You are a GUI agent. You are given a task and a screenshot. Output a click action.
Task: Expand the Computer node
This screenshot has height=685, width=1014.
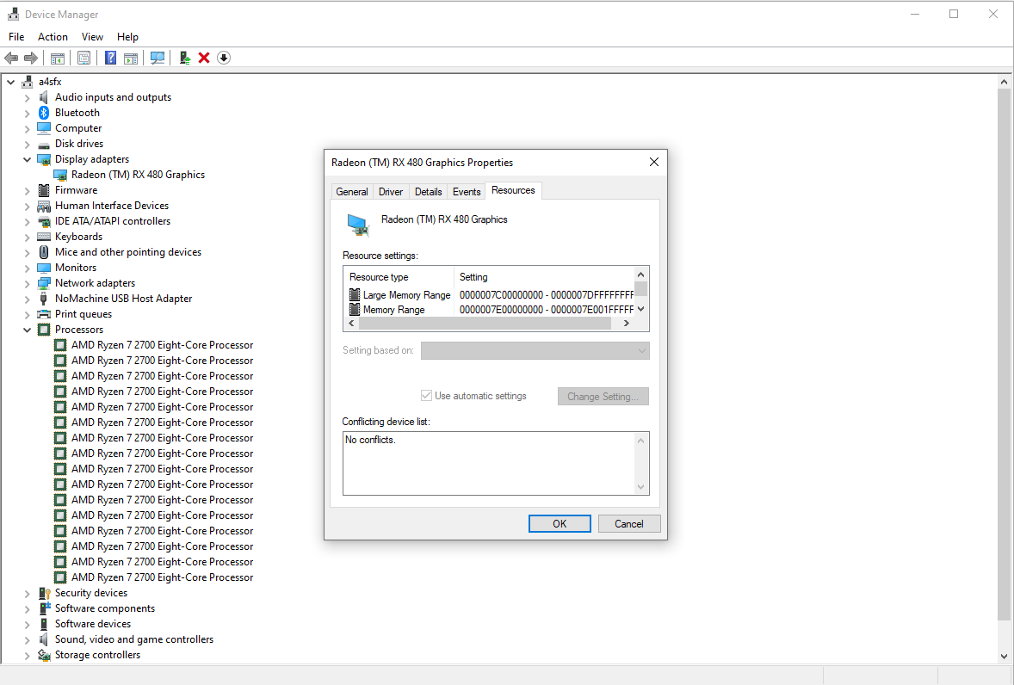tap(28, 128)
